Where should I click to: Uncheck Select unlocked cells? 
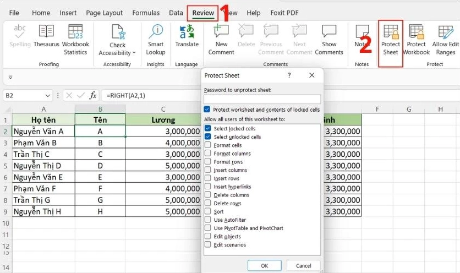207,136
